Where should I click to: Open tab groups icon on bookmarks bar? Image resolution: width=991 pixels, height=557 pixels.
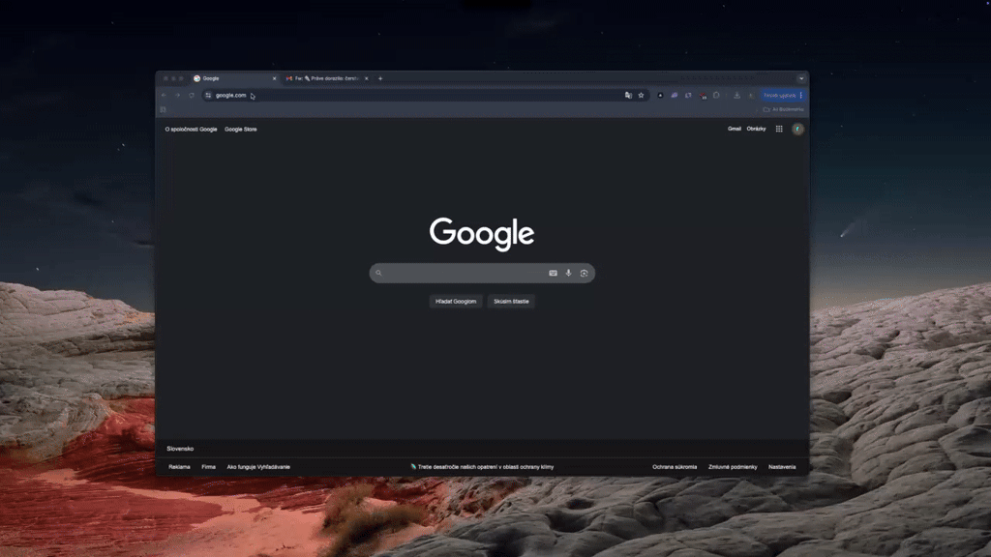click(x=163, y=109)
